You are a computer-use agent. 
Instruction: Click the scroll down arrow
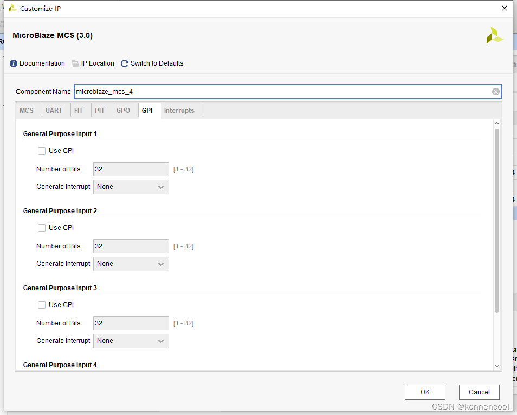pos(497,366)
